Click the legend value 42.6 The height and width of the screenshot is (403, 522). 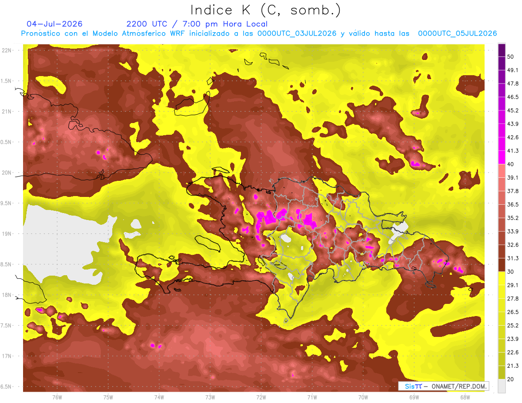click(x=513, y=138)
